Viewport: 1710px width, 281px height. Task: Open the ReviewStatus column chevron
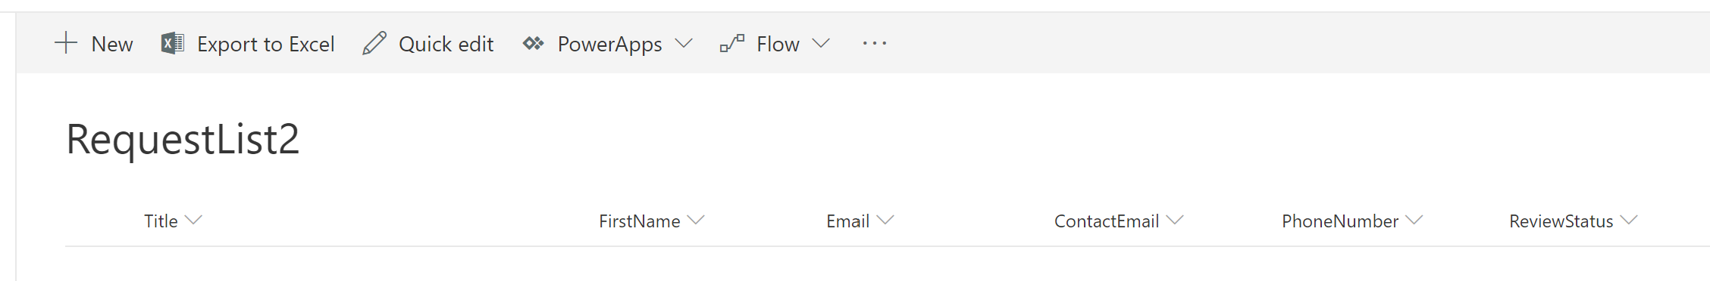point(1629,220)
